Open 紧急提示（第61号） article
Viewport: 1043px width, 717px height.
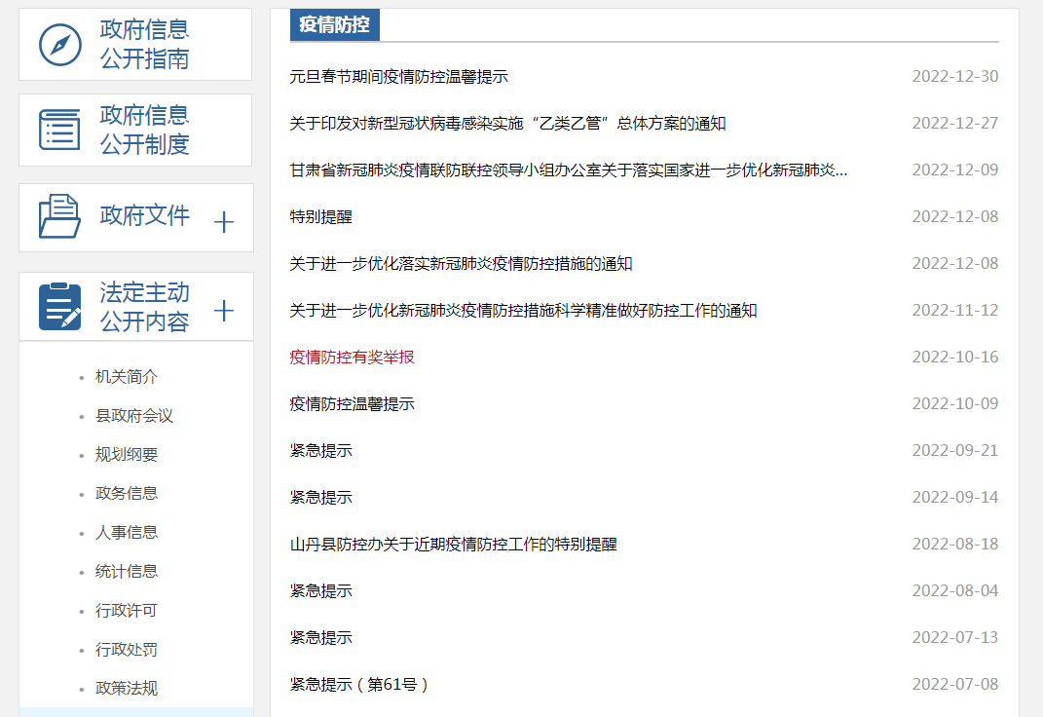359,685
